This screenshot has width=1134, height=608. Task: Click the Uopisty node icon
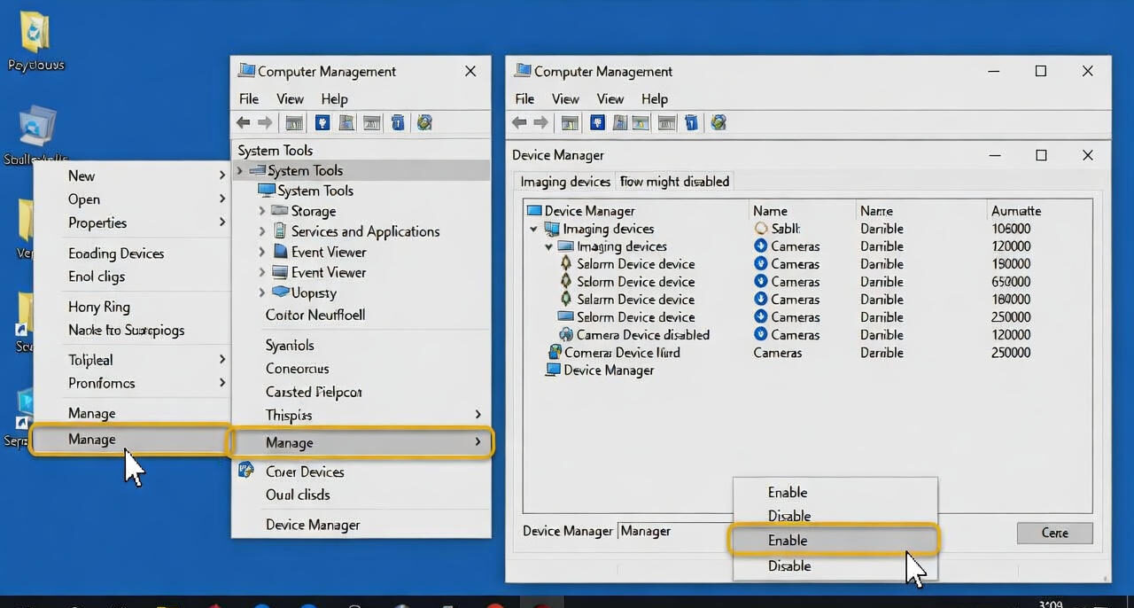click(x=280, y=292)
